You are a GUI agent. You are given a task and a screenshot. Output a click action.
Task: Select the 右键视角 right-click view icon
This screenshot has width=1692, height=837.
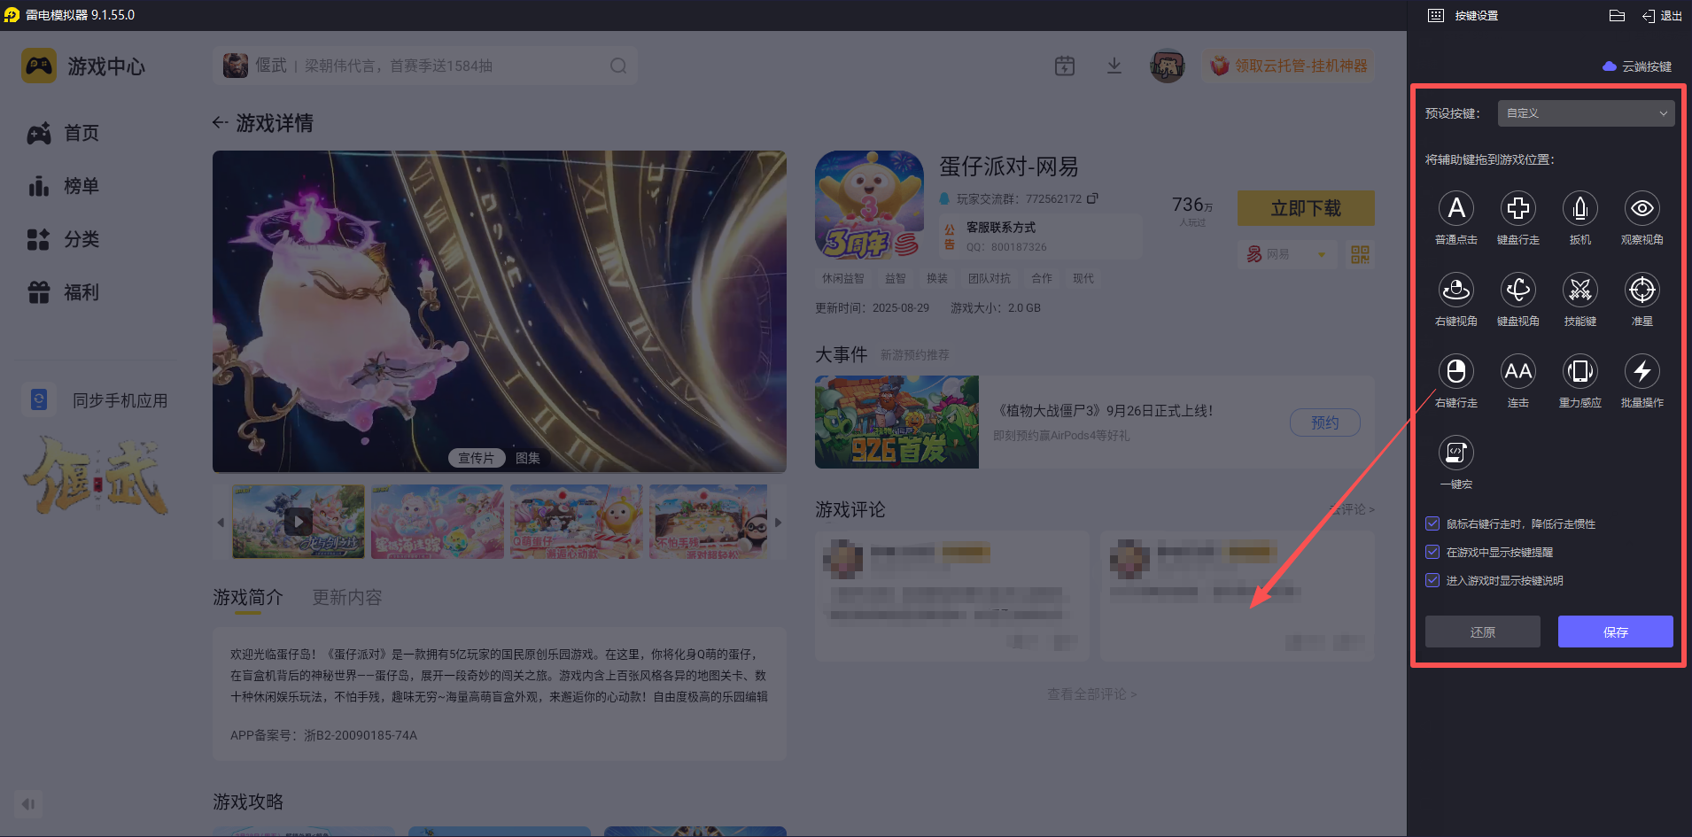[x=1455, y=290]
